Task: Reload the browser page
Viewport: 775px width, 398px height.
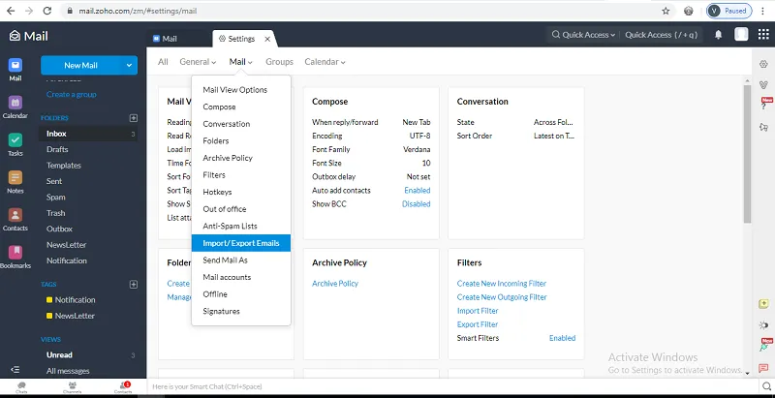Action: coord(46,11)
